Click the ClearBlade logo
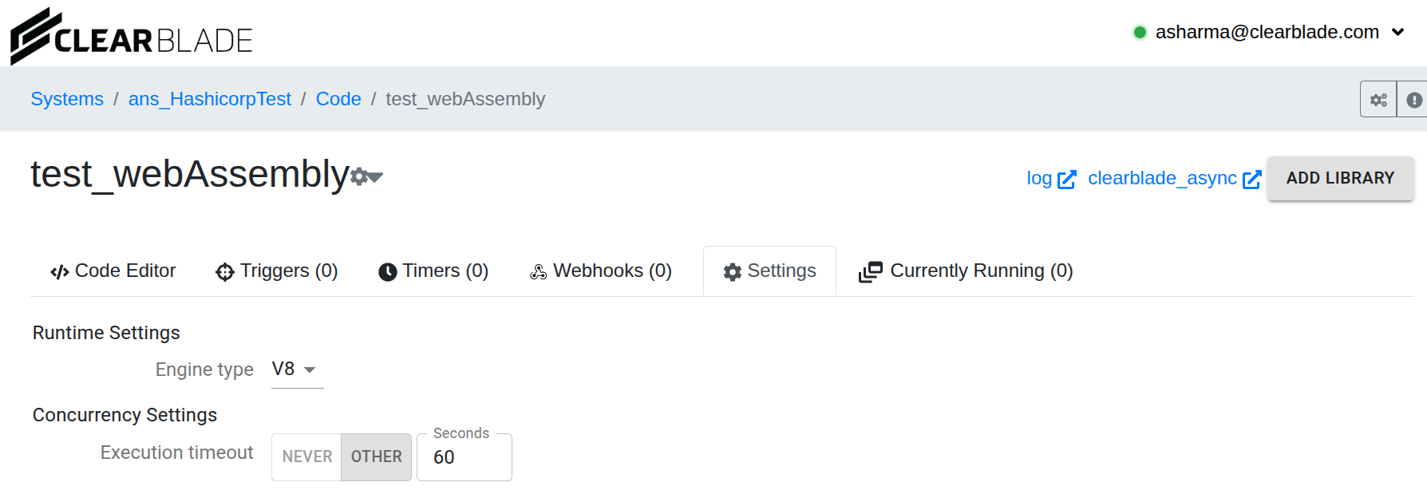This screenshot has height=494, width=1427. coord(132,37)
